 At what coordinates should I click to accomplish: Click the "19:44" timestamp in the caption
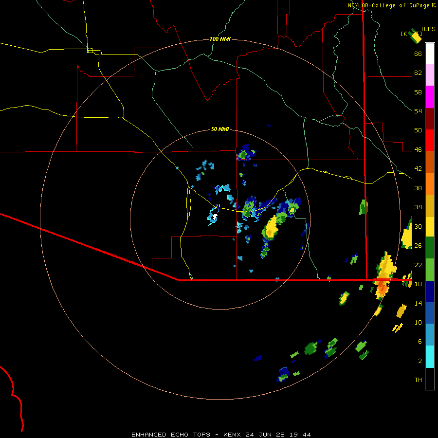[x=300, y=435]
